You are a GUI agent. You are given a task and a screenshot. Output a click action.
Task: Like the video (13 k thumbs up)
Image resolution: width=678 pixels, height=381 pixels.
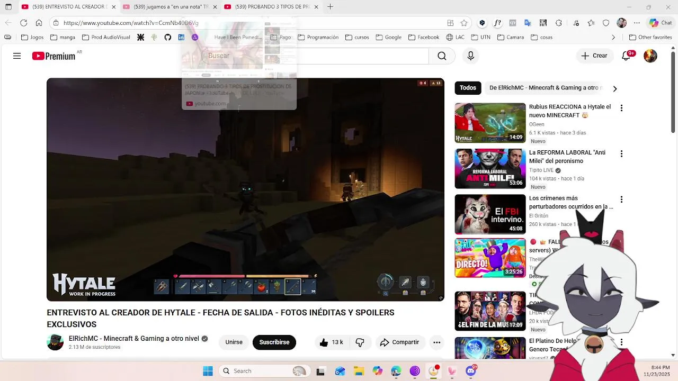pyautogui.click(x=332, y=342)
